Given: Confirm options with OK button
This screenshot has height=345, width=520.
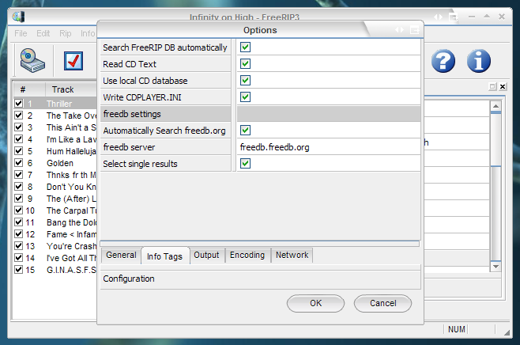Looking at the screenshot, I should pos(315,303).
